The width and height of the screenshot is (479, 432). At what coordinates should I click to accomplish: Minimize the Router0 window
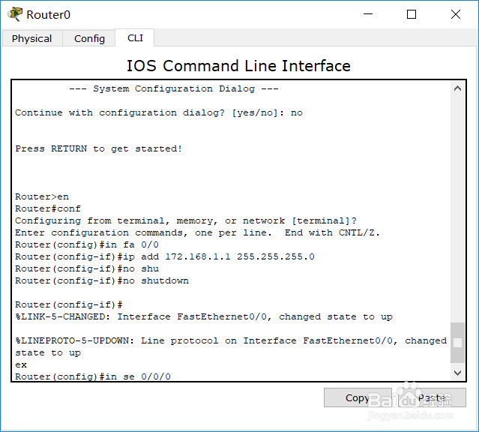tap(368, 14)
